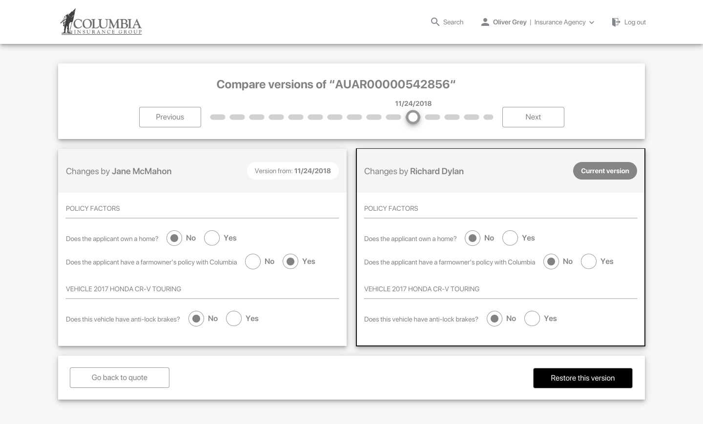Click the Version from 11/24/2018 badge
This screenshot has height=424, width=703.
(x=293, y=171)
